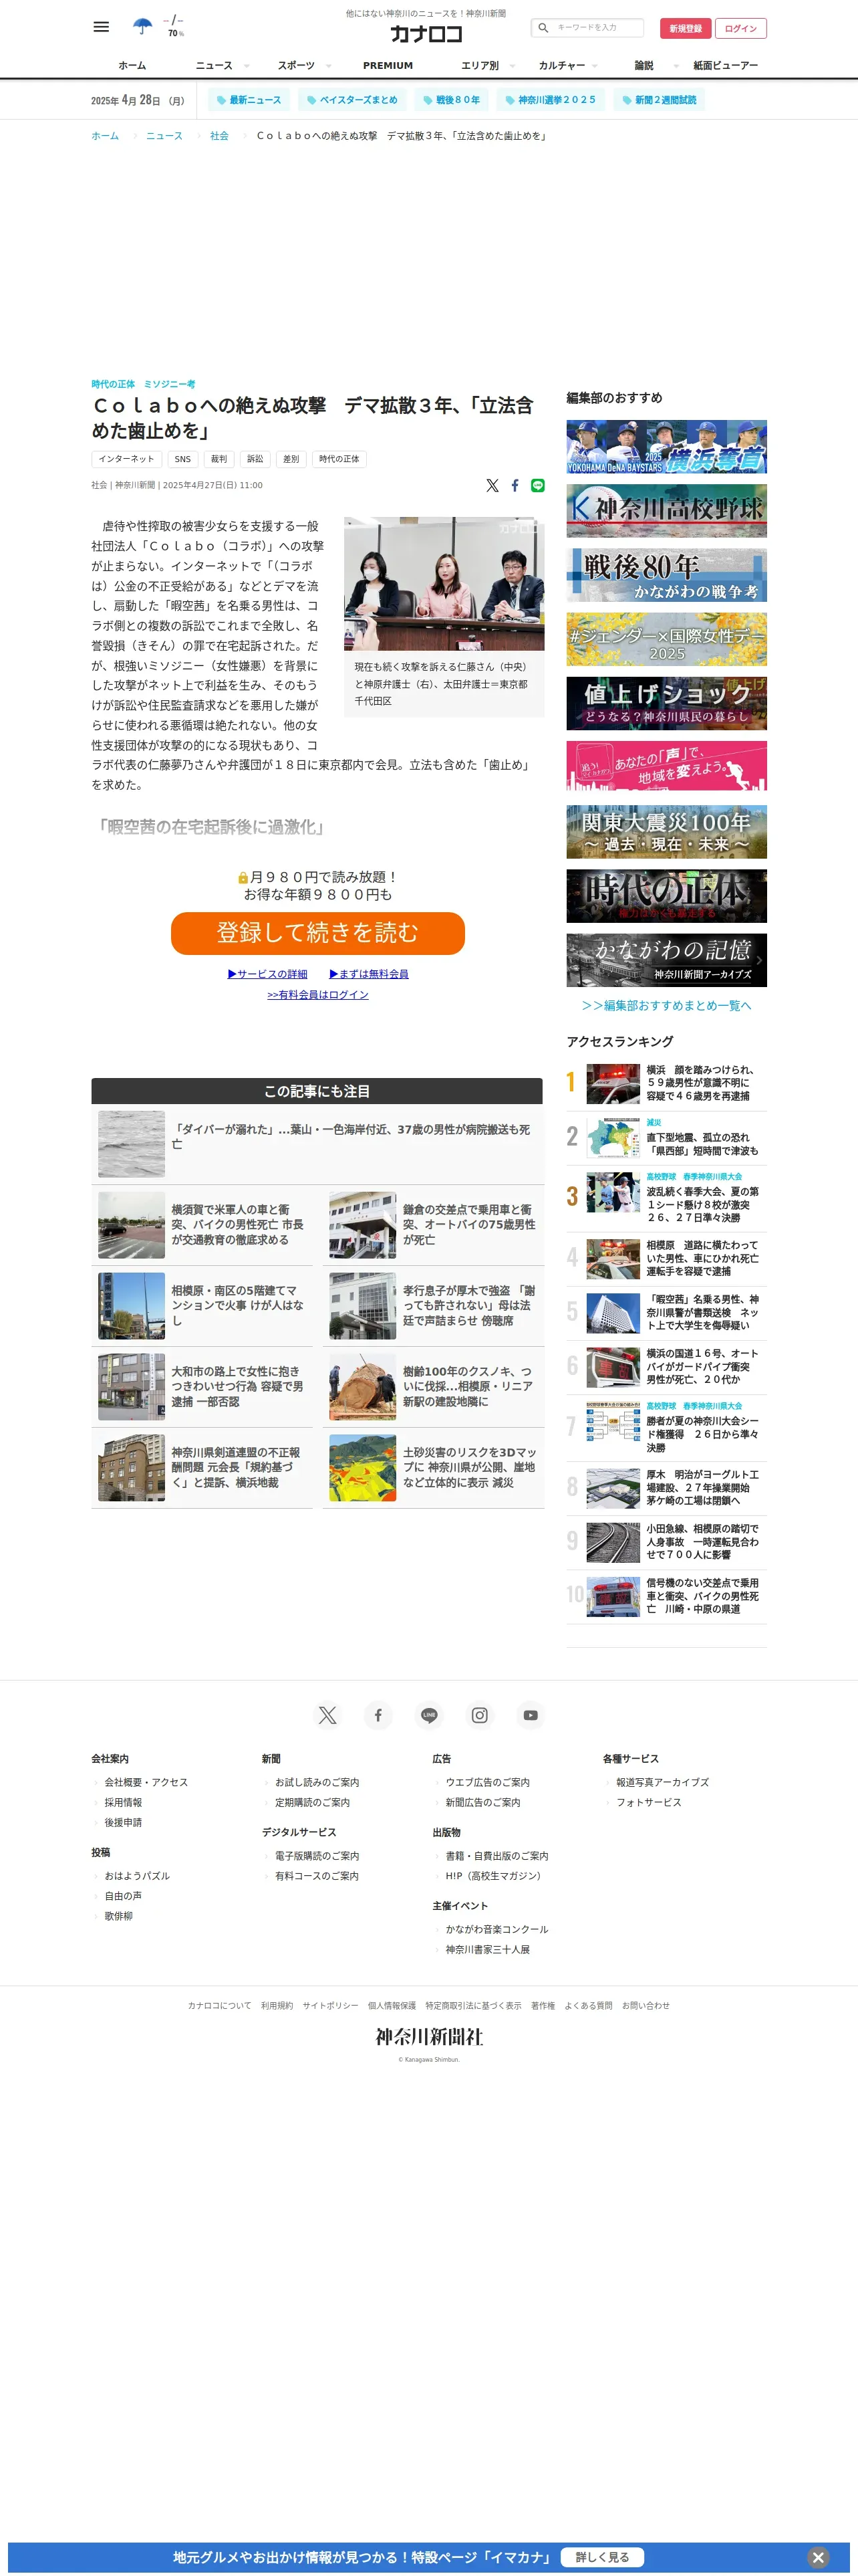858x2576 pixels.
Task: Select the 最新ニュース tag
Action: (x=250, y=100)
